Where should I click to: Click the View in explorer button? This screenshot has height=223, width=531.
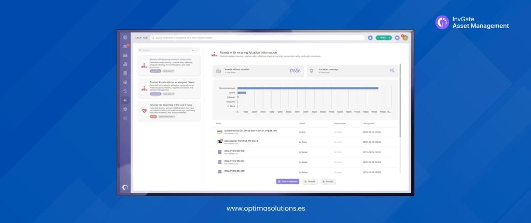(x=287, y=182)
